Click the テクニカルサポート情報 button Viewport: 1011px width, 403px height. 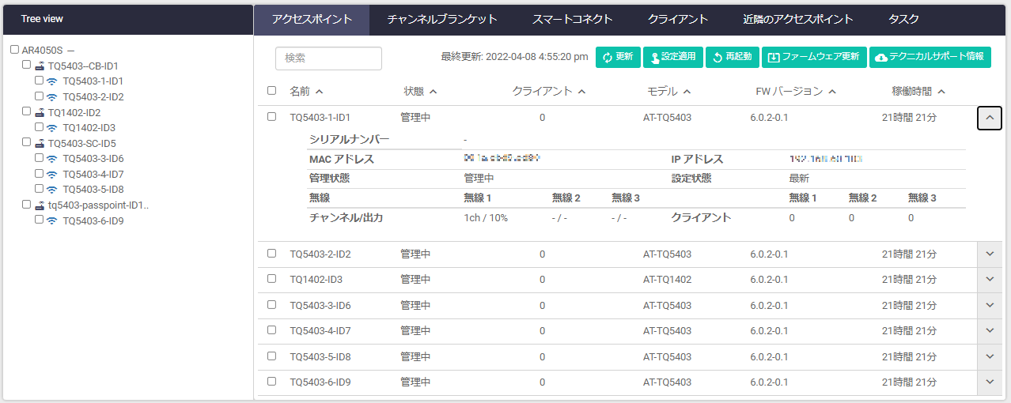click(930, 57)
